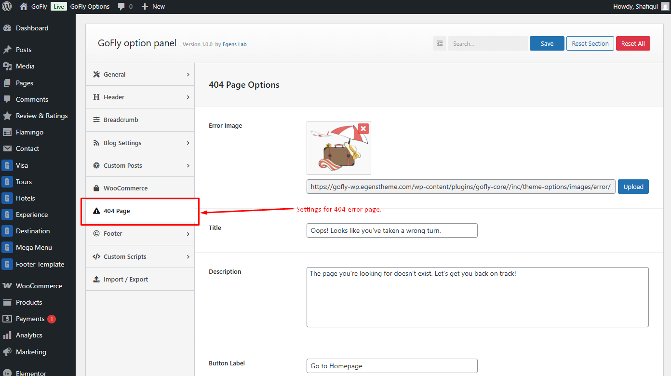
Task: Click the Save button
Action: click(x=547, y=43)
